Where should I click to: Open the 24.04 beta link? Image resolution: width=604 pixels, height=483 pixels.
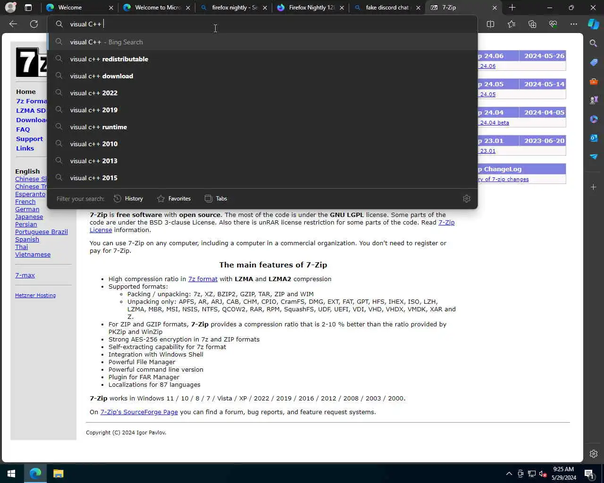(x=495, y=123)
